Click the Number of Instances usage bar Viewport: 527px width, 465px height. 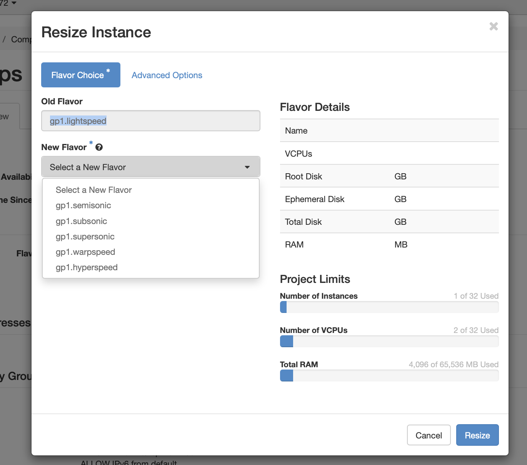(389, 307)
